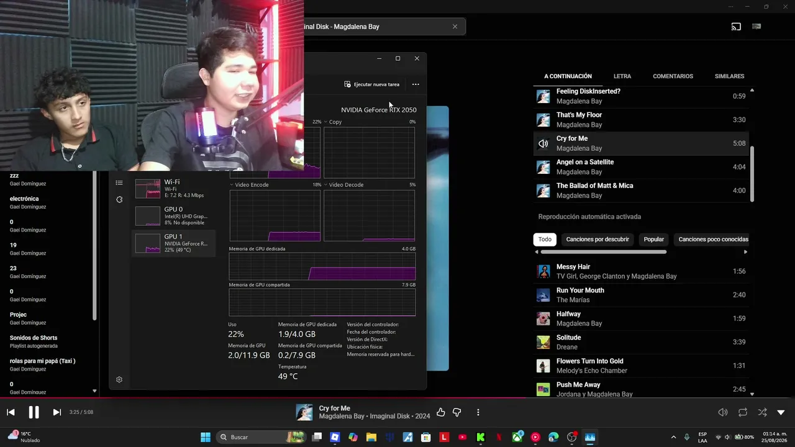Dislike the song Cry for Me
The height and width of the screenshot is (447, 795).
(x=457, y=412)
